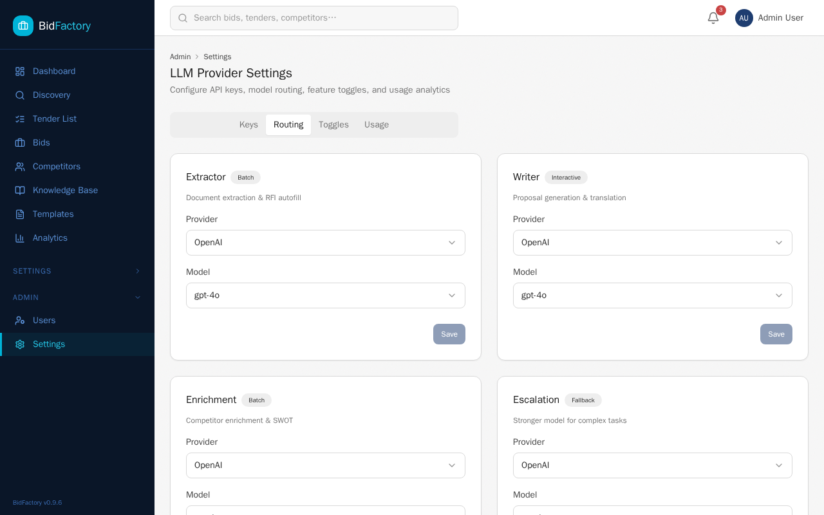Open Discovery page in sidebar
Viewport: 824px width, 515px height.
point(77,95)
